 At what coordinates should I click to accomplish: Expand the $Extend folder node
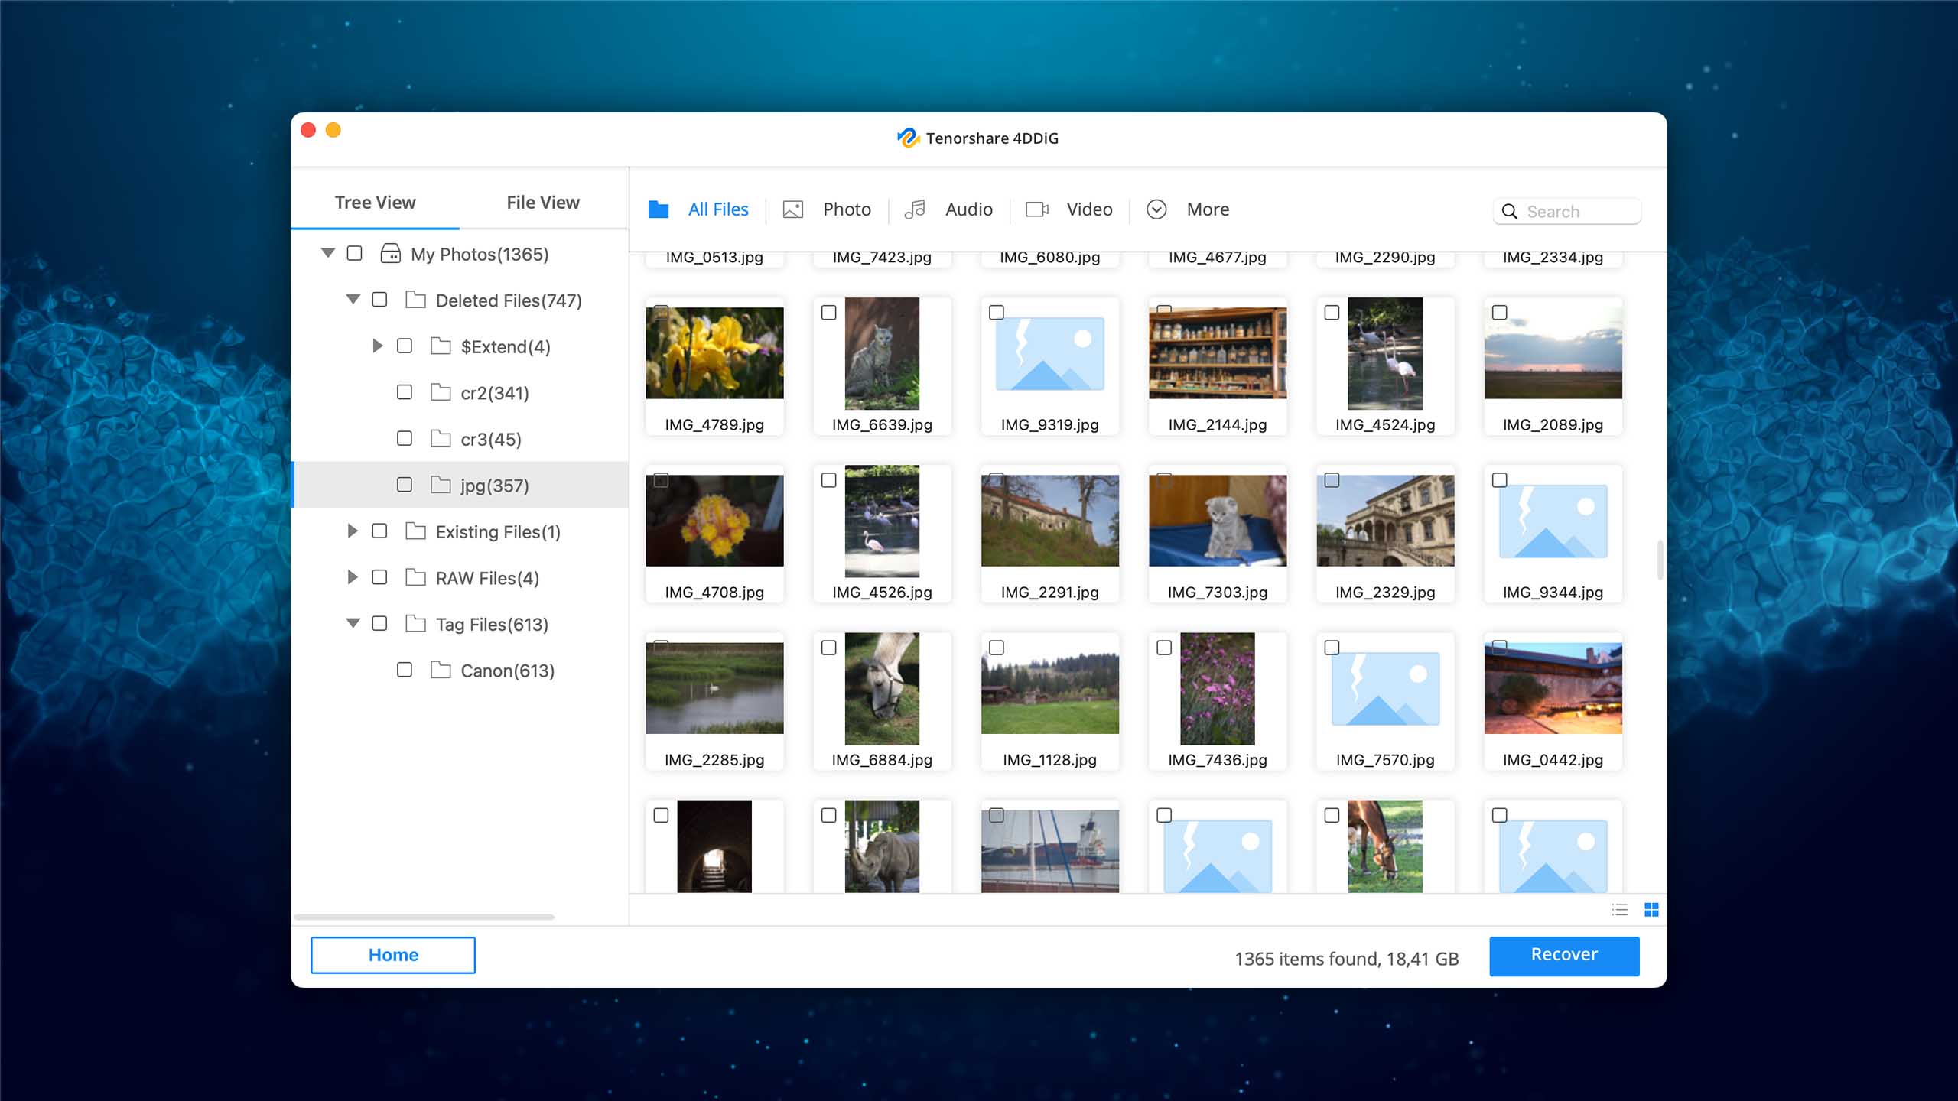[x=377, y=346]
